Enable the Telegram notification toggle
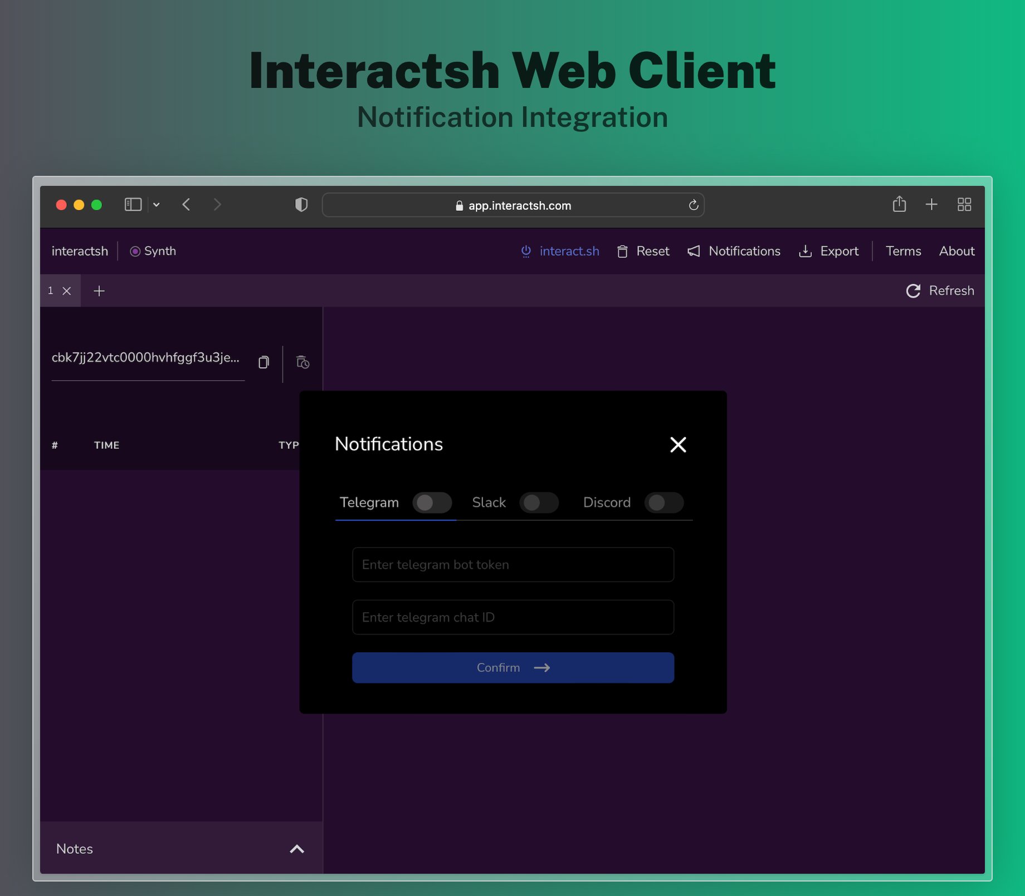The image size is (1025, 896). (x=433, y=503)
